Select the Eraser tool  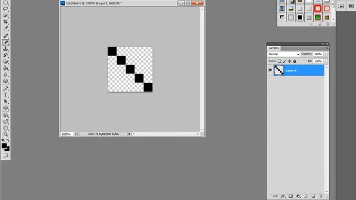(x=6, y=62)
